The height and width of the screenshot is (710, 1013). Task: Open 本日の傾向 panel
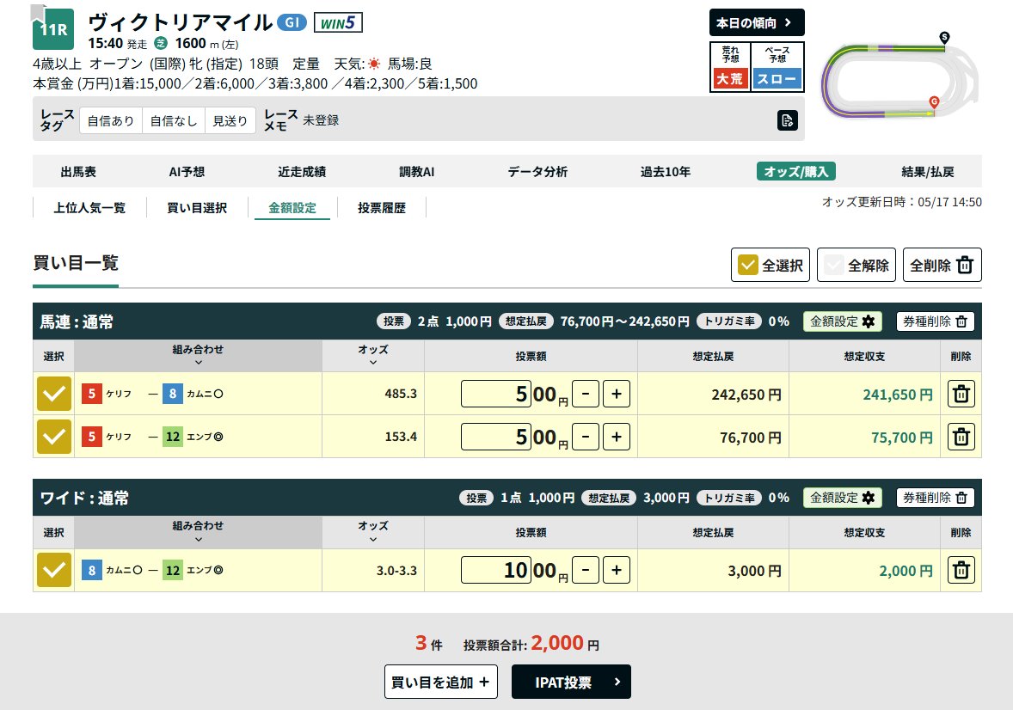tap(757, 22)
